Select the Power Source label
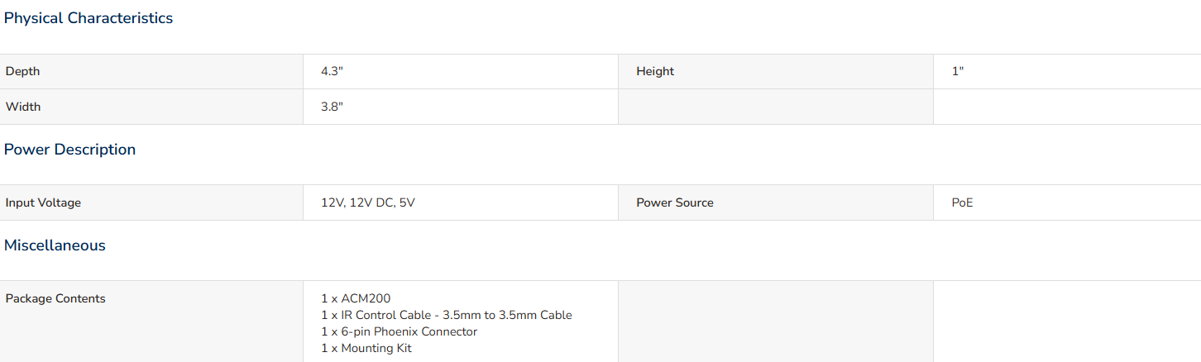The width and height of the screenshot is (1201, 362). tap(675, 202)
